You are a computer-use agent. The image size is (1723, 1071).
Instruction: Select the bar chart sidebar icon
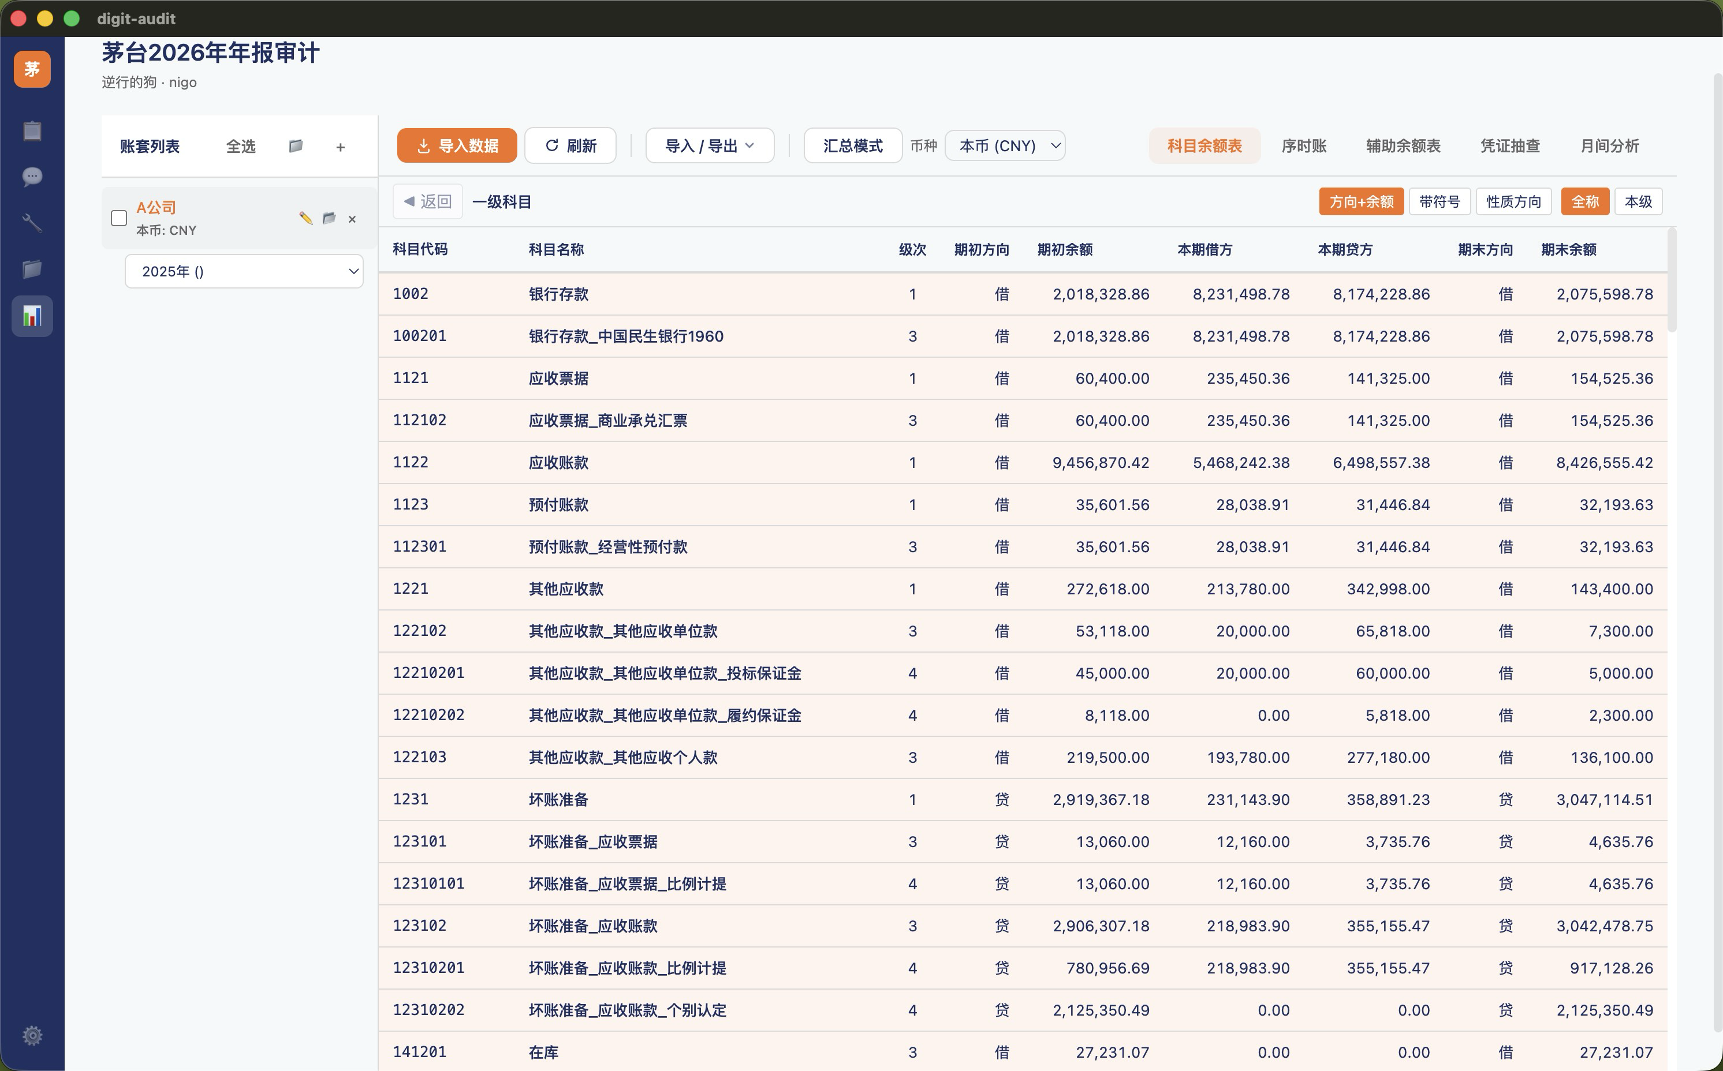click(x=32, y=316)
